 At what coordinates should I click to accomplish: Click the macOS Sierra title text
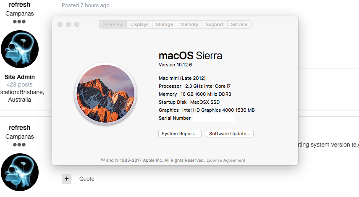coord(190,56)
